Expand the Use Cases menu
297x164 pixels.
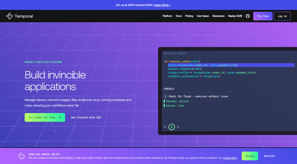click(x=203, y=16)
